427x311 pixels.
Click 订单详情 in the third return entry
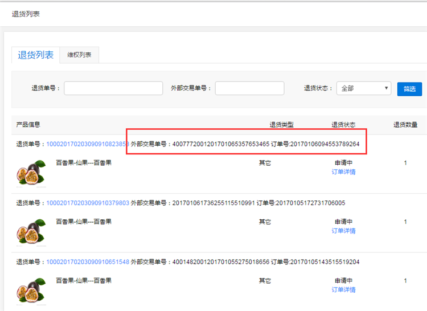pos(343,290)
